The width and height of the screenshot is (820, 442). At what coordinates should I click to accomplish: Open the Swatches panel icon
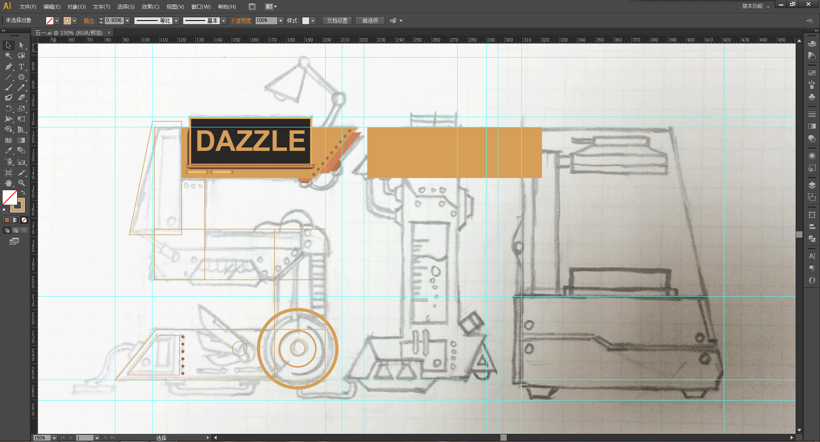tap(812, 73)
